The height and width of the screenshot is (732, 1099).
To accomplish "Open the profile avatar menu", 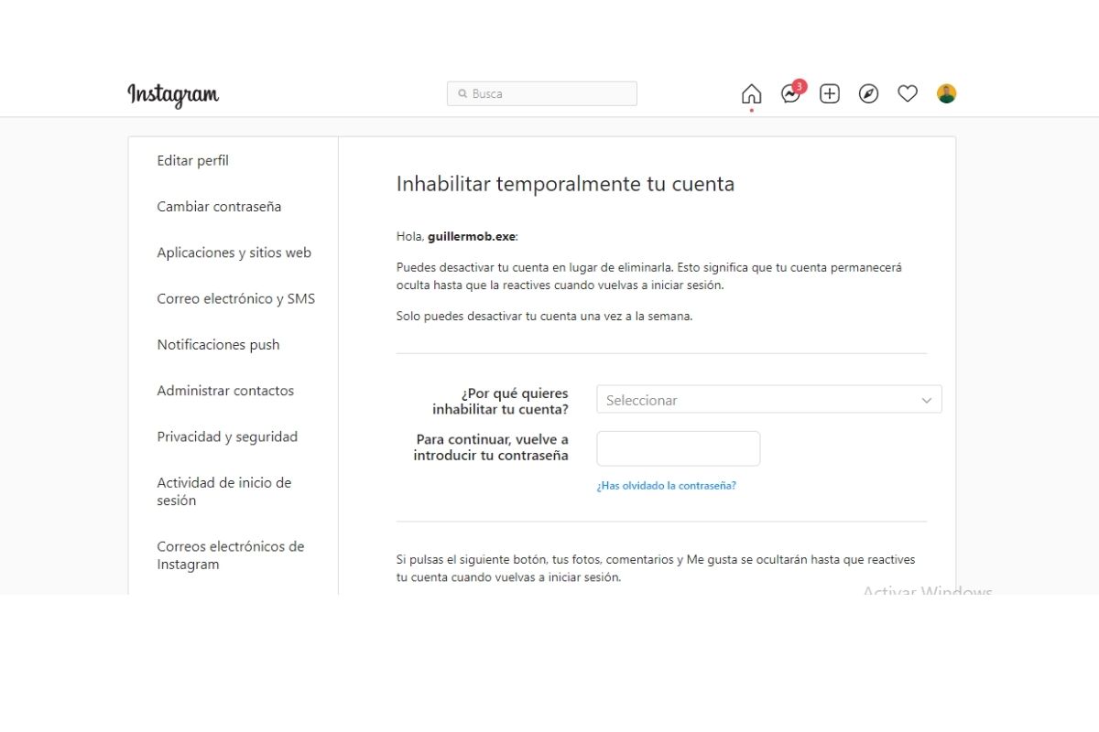I will pyautogui.click(x=946, y=93).
